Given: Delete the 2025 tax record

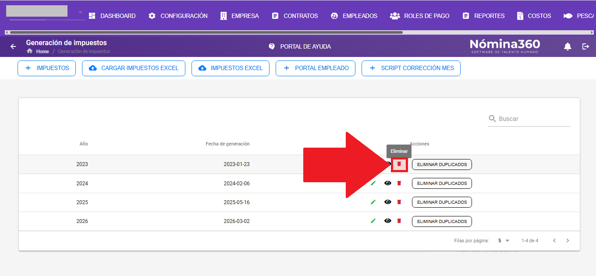Looking at the screenshot, I should tap(399, 202).
